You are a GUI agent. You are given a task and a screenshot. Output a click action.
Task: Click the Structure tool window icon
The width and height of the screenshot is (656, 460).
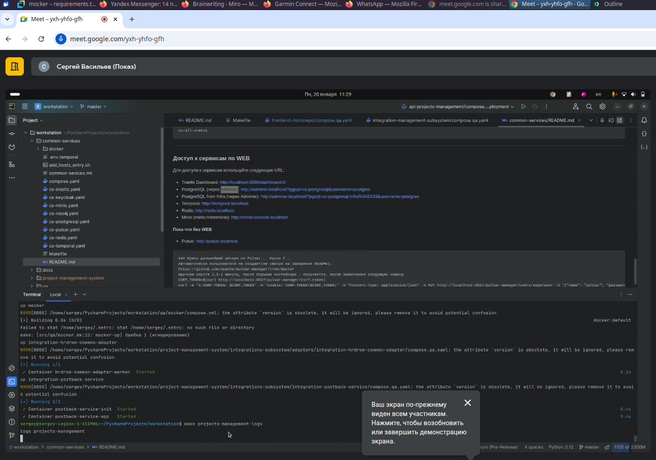(x=12, y=164)
